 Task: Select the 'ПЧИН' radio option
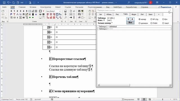(154, 23)
